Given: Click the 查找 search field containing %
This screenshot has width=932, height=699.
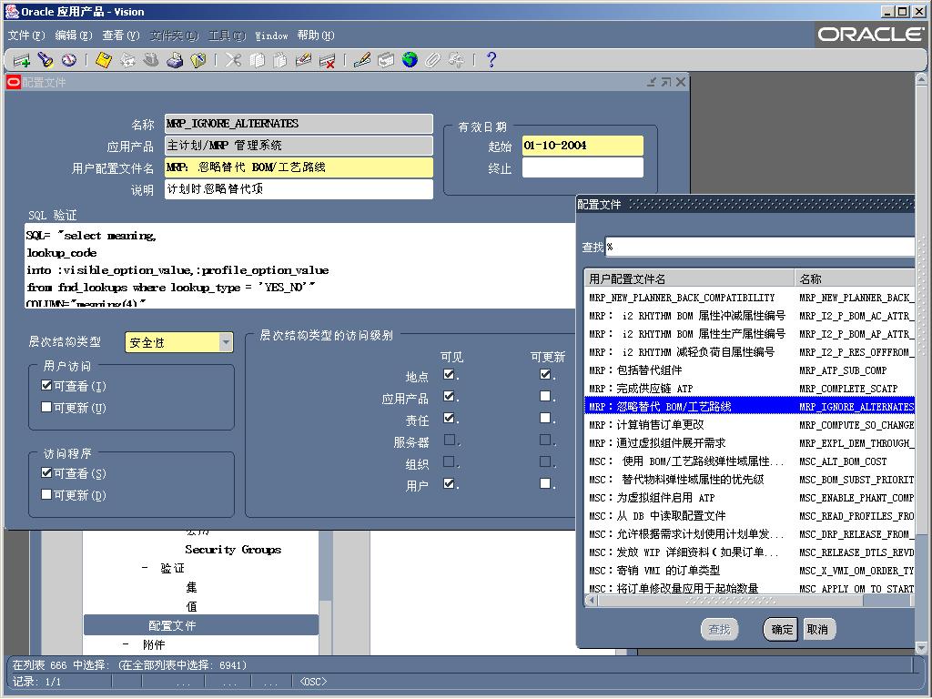Looking at the screenshot, I should pos(760,247).
